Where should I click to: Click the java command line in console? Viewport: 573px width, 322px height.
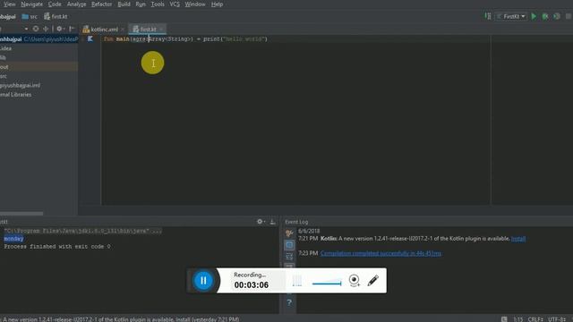point(82,231)
